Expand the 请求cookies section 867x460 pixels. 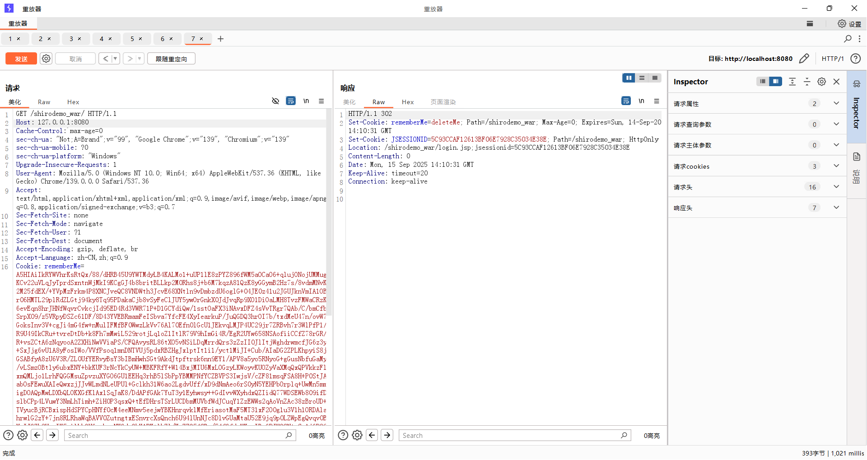tap(836, 166)
